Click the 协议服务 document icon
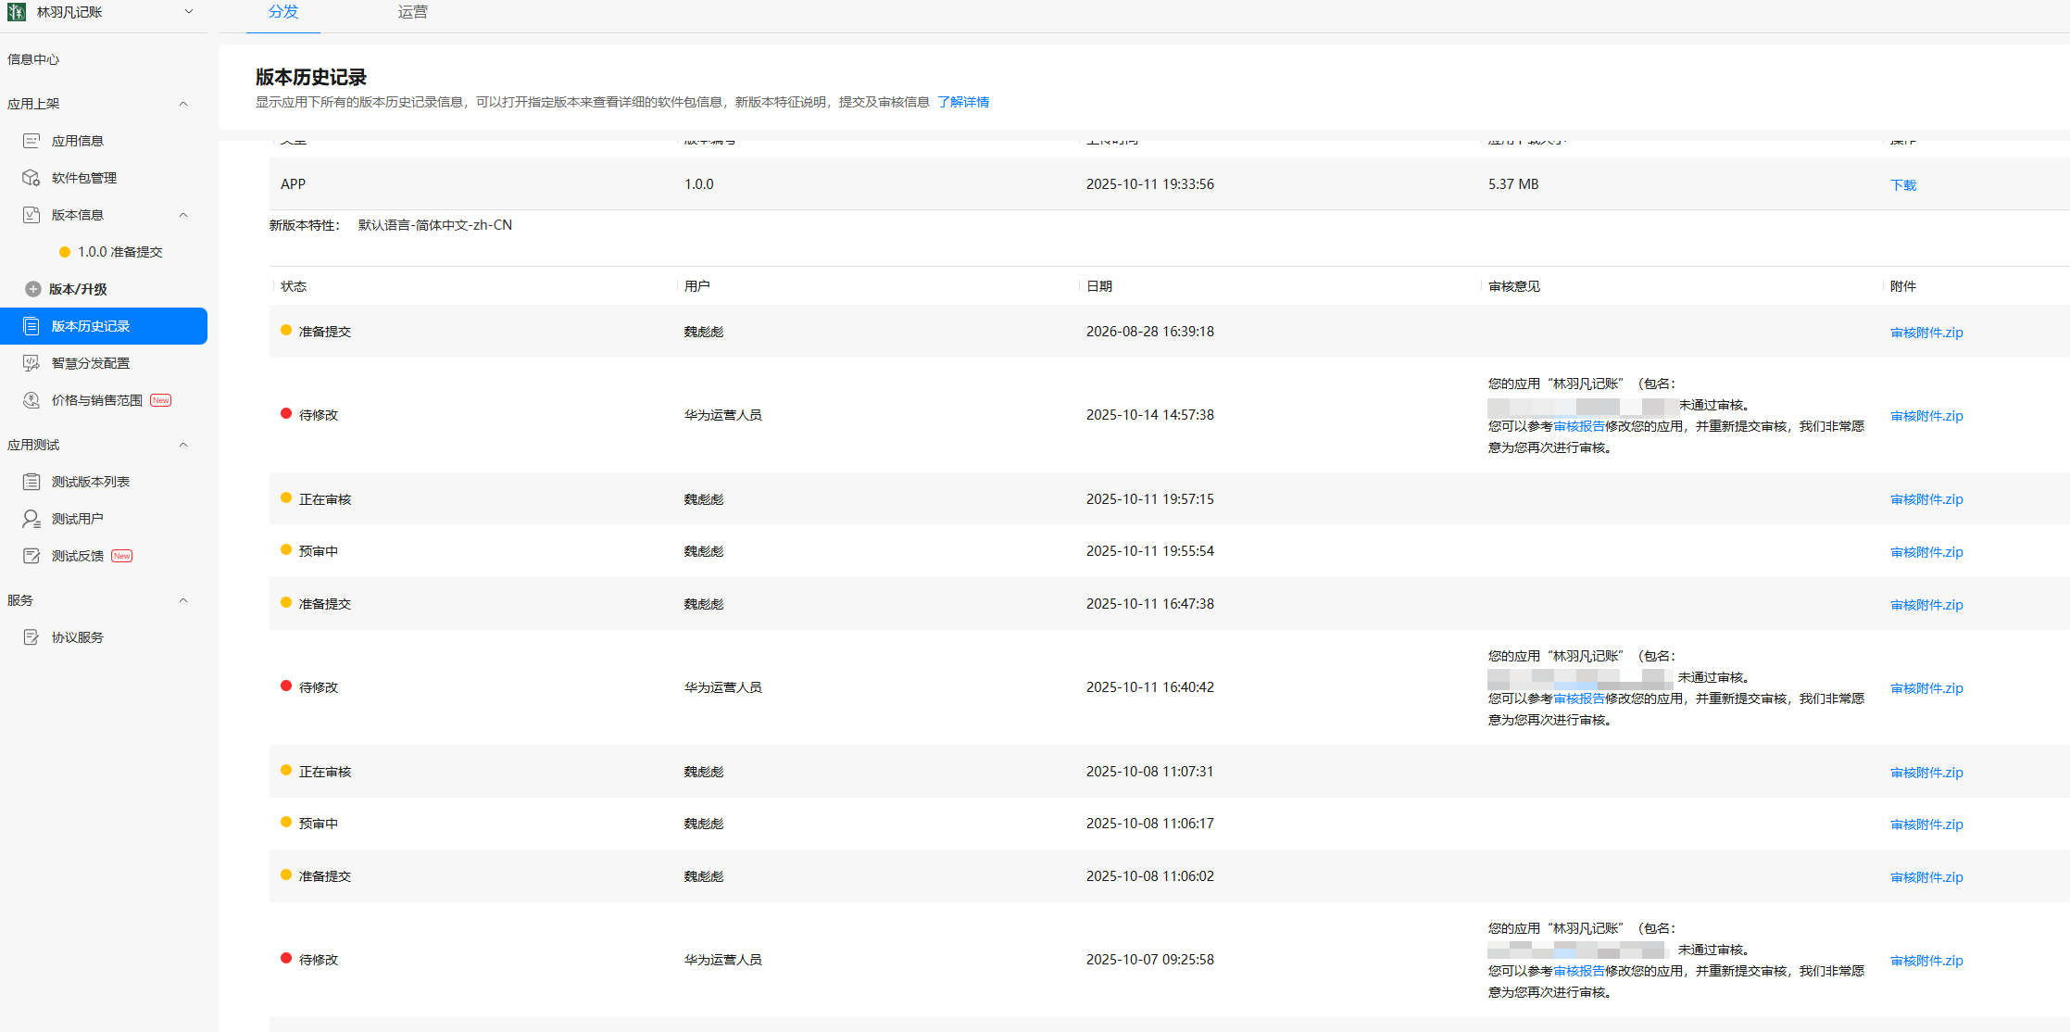 [31, 637]
